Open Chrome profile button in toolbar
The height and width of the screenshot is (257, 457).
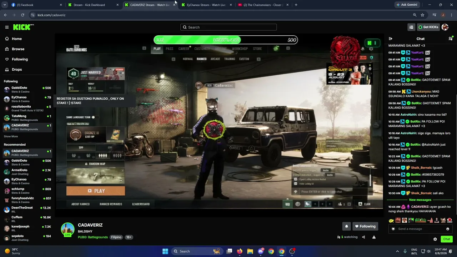click(443, 15)
